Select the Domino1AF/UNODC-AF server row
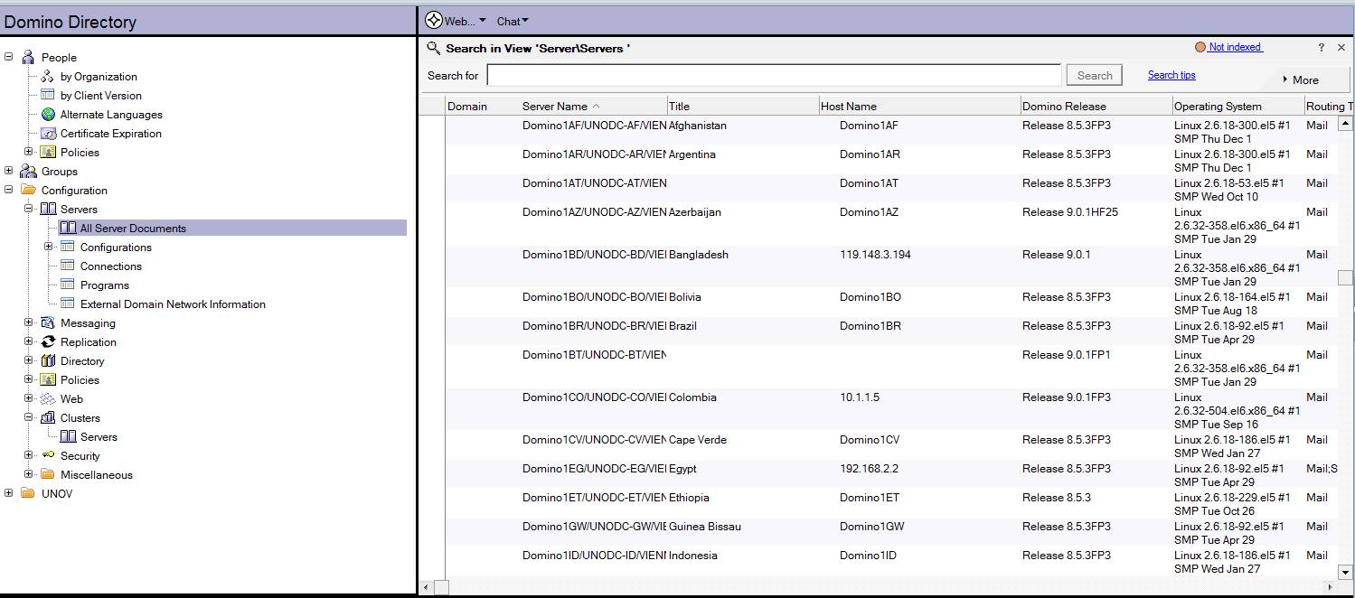Viewport: 1355px width, 598px height. tap(891, 131)
